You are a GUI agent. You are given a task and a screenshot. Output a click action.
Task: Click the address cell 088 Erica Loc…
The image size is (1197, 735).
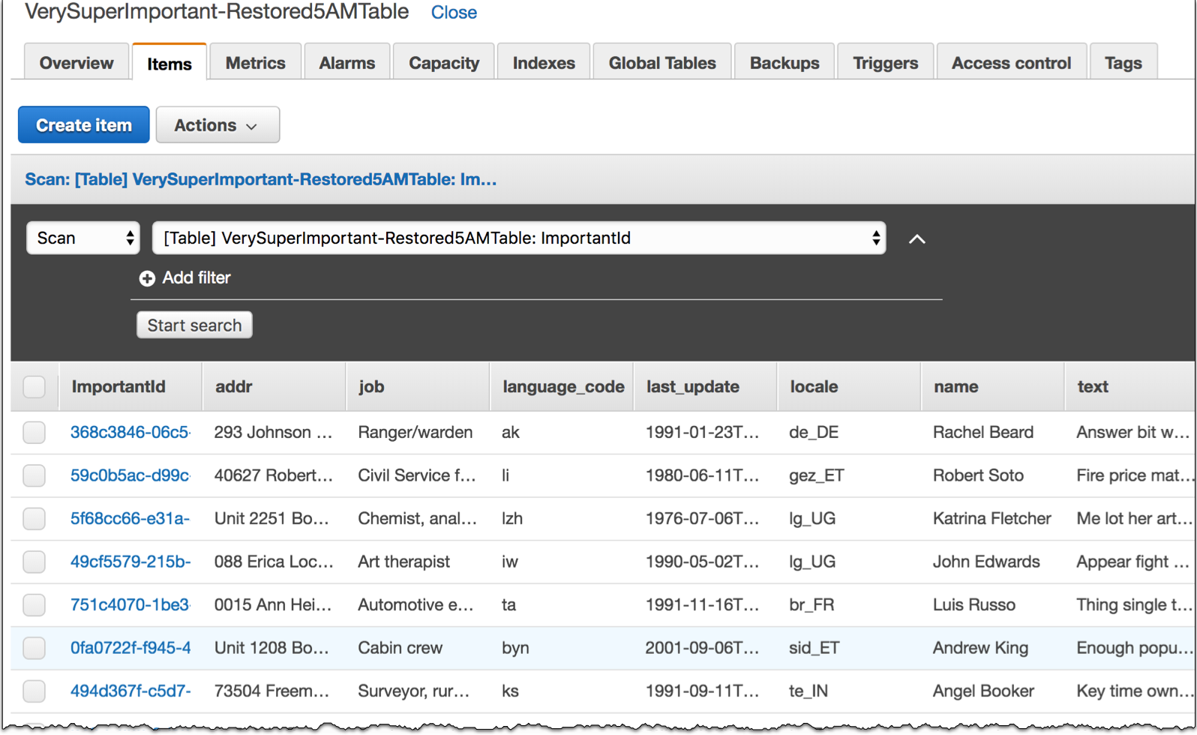click(x=274, y=562)
